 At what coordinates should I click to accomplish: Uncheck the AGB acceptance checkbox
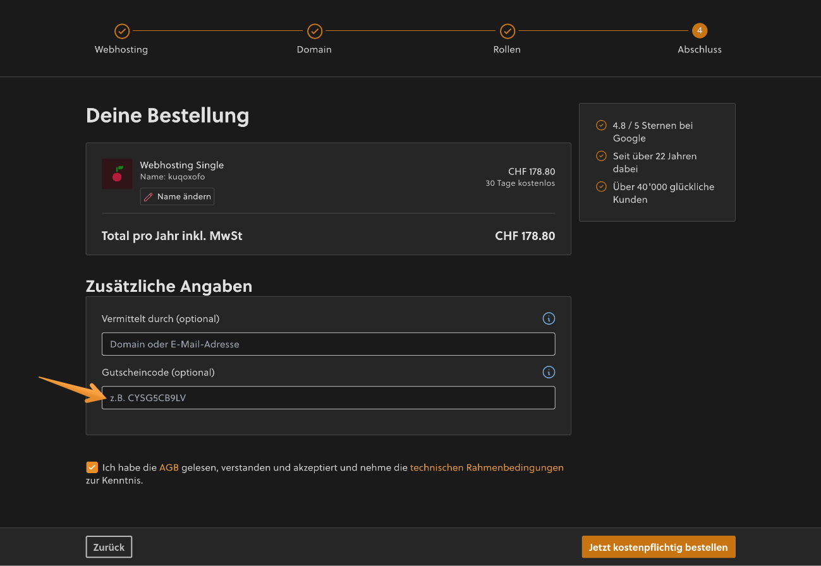tap(92, 467)
